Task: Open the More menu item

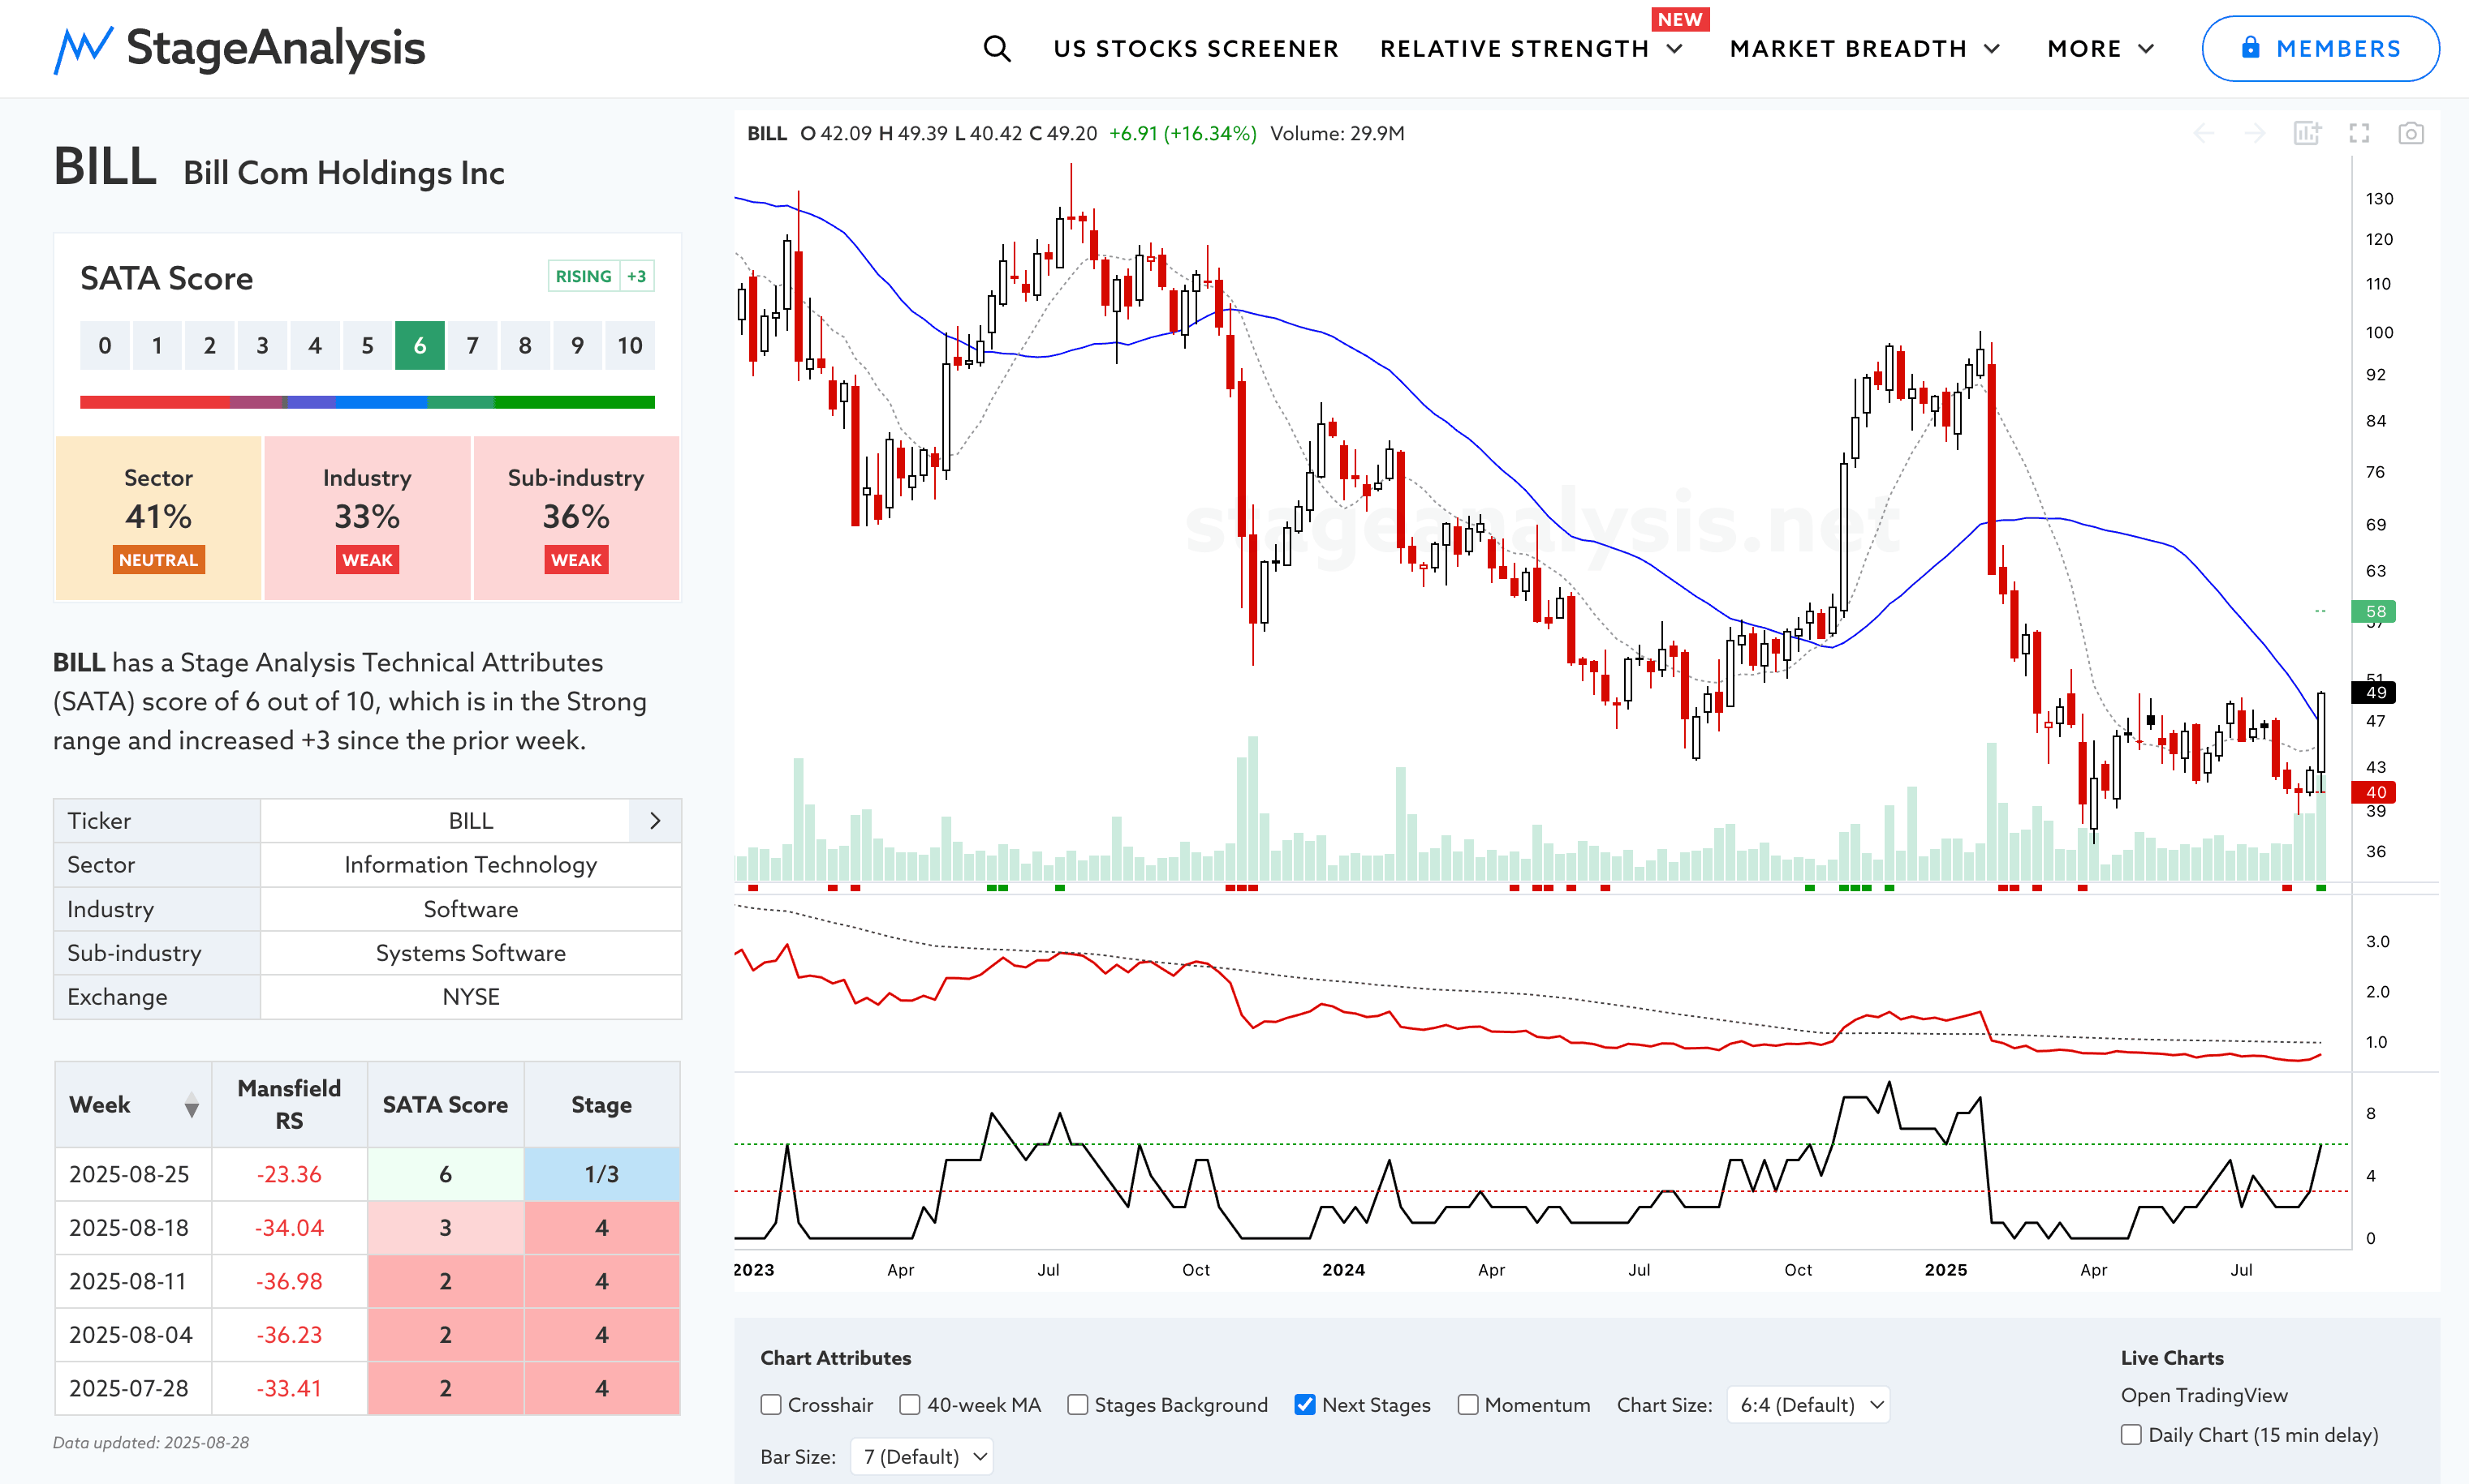Action: pos(2084,49)
